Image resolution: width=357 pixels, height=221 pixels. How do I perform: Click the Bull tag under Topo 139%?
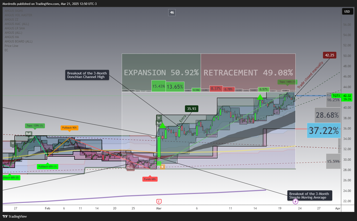[29, 133]
